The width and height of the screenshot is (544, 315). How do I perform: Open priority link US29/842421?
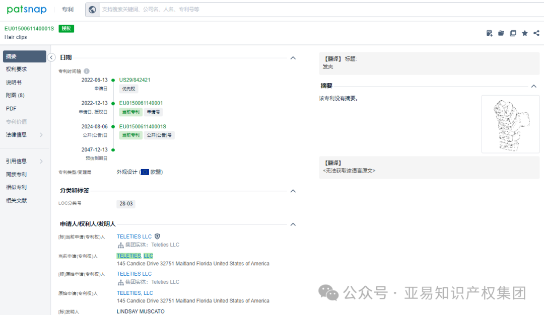click(x=134, y=80)
